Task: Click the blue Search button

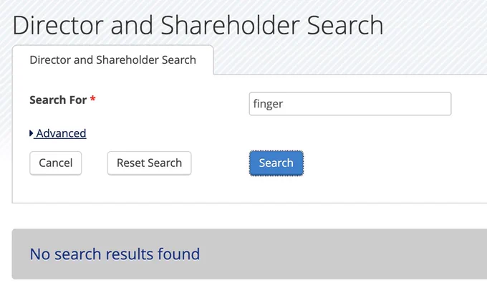Action: click(276, 163)
